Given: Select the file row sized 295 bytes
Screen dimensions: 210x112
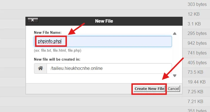Looking at the screenshot, I should (x=197, y=34).
